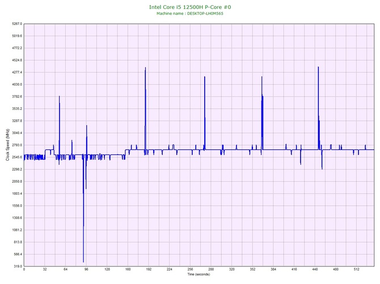Click the 256 tick on the time axis
The height and width of the screenshot is (284, 380).
click(x=190, y=269)
